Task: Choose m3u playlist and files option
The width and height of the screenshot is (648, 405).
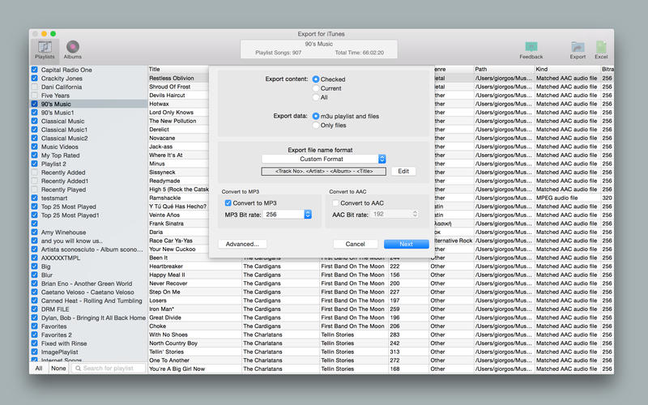Action: tap(316, 116)
